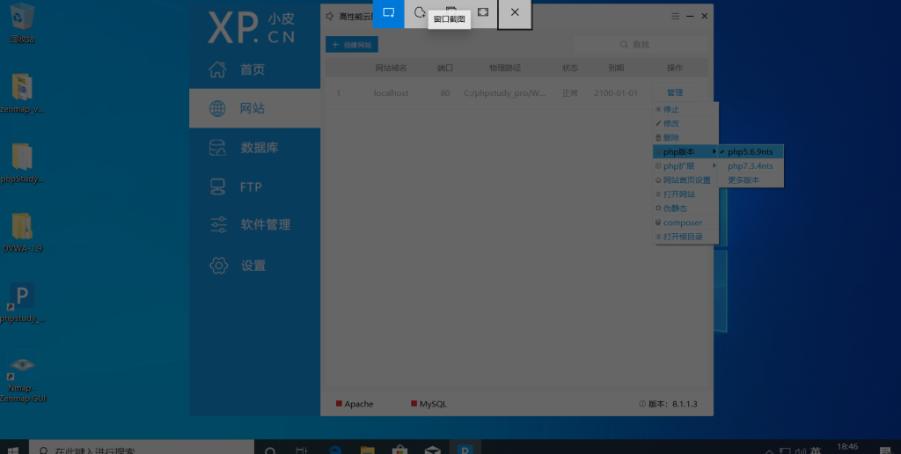The image size is (901, 454).
Task: Select the fullscreen snip mode icon
Action: 482,12
